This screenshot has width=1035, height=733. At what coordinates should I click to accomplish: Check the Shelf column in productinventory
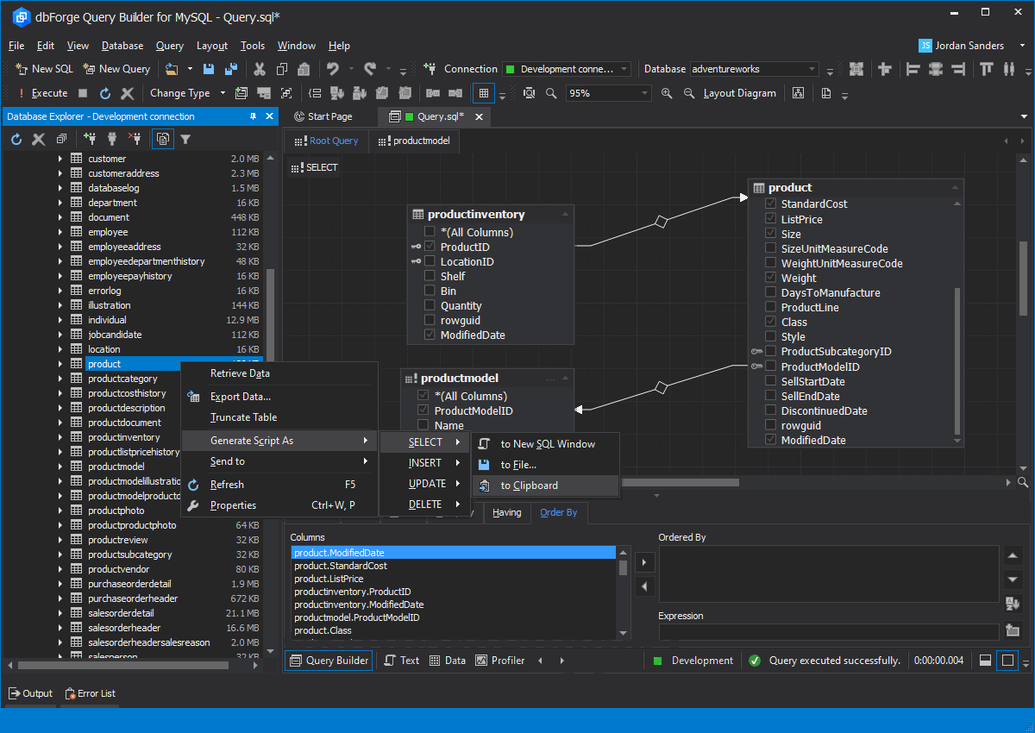[x=430, y=276]
